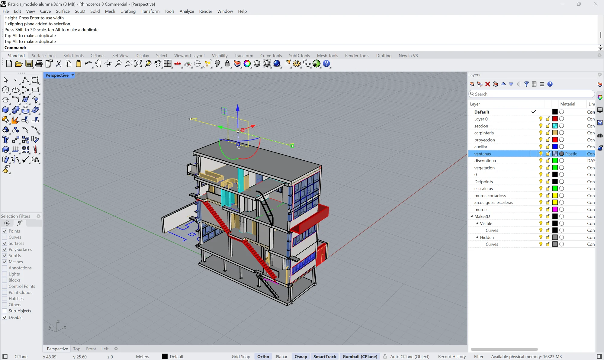Viewport: 604px width, 360px height.
Task: Uncheck the Meshes selection filter
Action: click(5, 262)
